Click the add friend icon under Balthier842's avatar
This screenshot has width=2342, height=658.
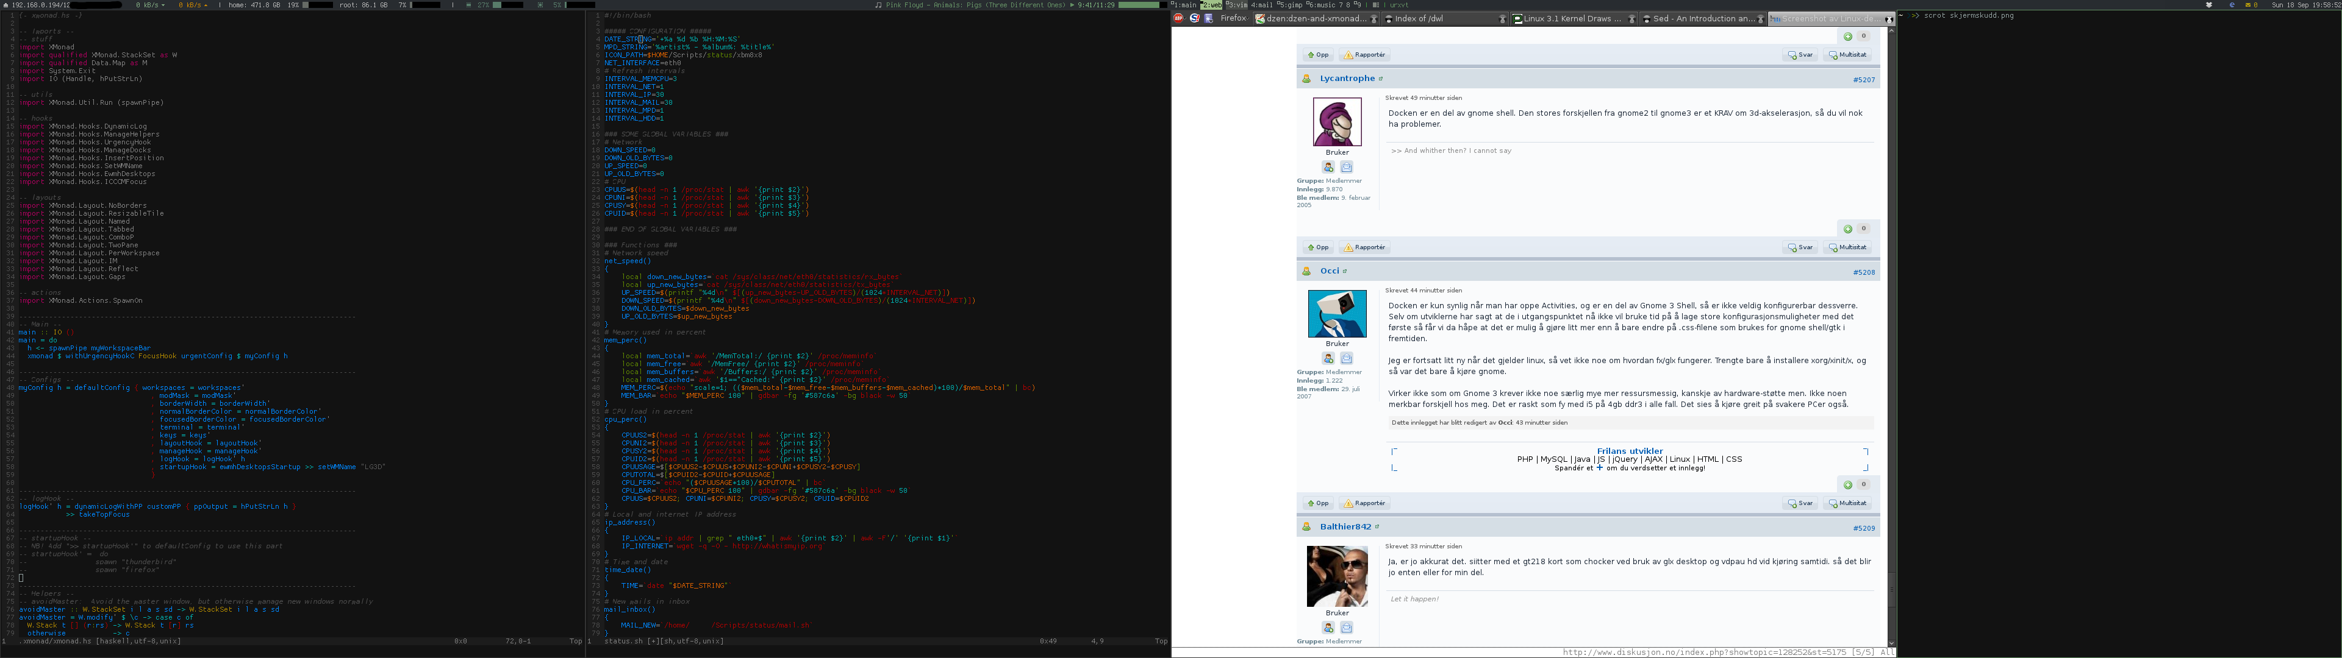point(1328,628)
